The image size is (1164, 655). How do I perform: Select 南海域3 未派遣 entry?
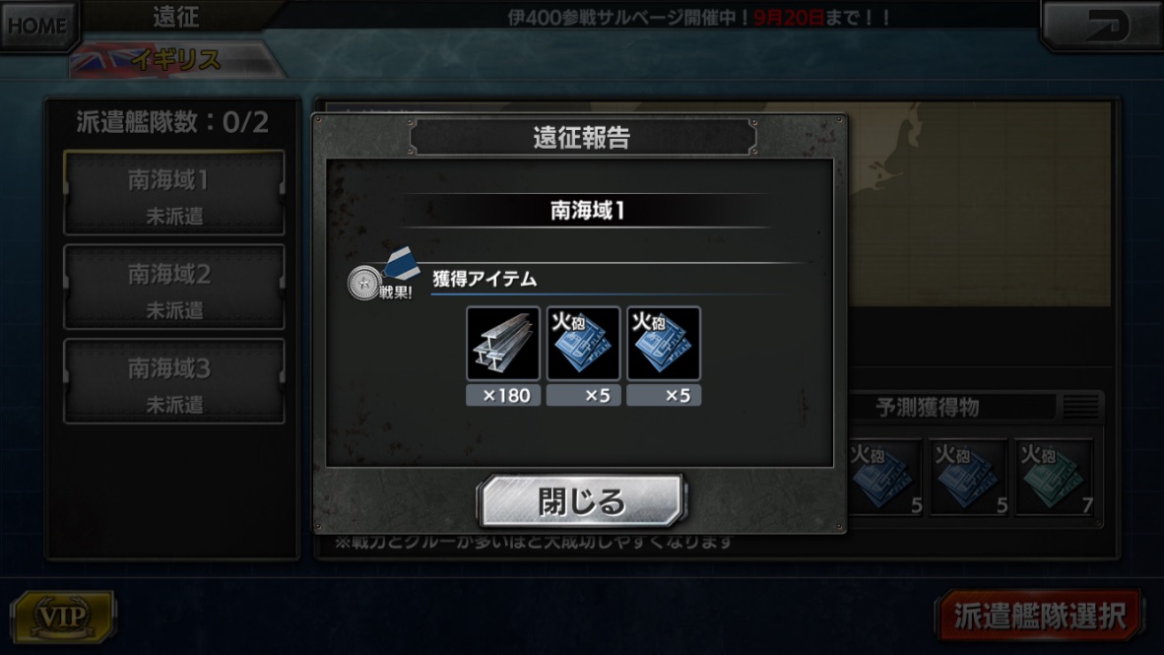pyautogui.click(x=173, y=382)
